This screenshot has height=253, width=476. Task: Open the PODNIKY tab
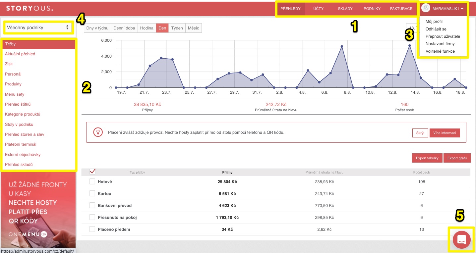(x=372, y=9)
